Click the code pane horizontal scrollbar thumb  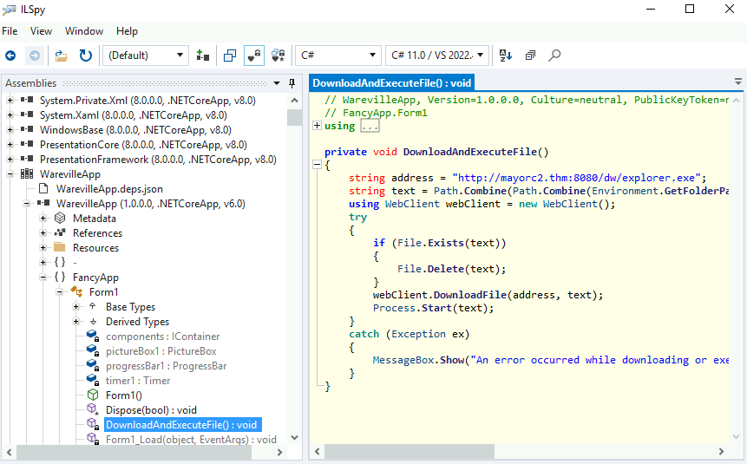(x=410, y=451)
